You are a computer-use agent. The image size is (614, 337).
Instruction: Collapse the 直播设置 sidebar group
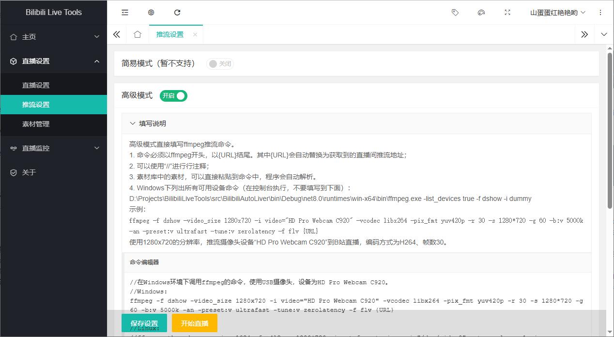point(53,61)
